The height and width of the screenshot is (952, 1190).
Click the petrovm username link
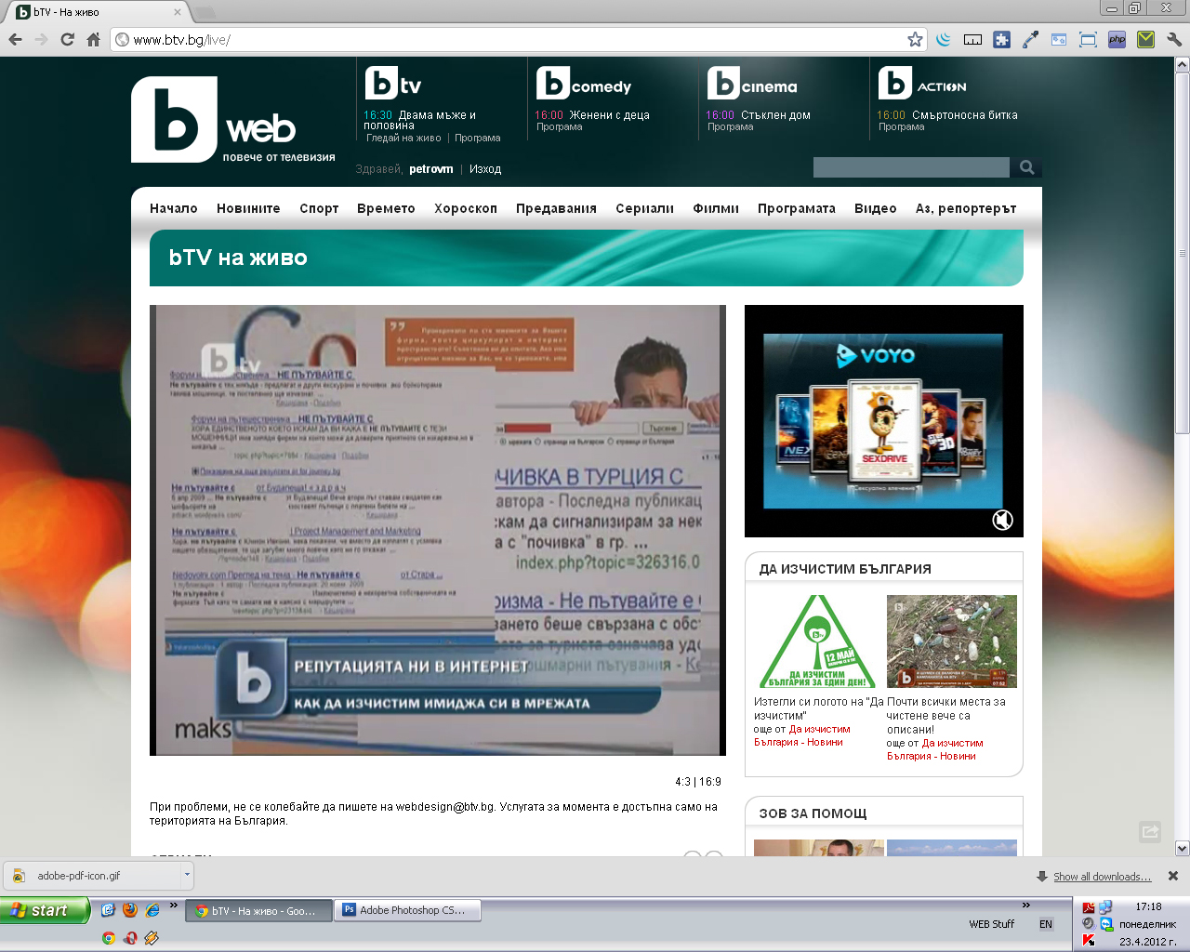click(431, 169)
